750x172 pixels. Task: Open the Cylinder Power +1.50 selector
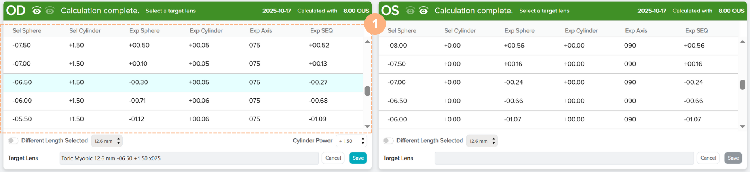pos(351,141)
